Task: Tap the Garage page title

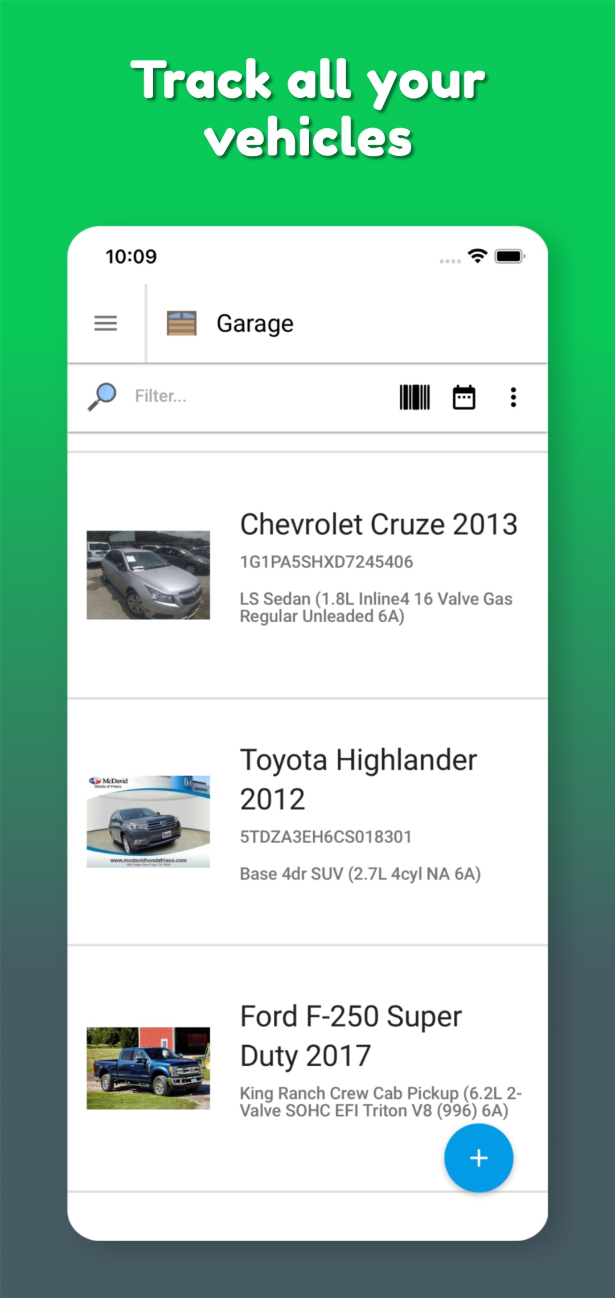Action: click(255, 323)
